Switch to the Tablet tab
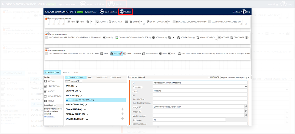This screenshot has height=134, width=295. (x=76, y=72)
